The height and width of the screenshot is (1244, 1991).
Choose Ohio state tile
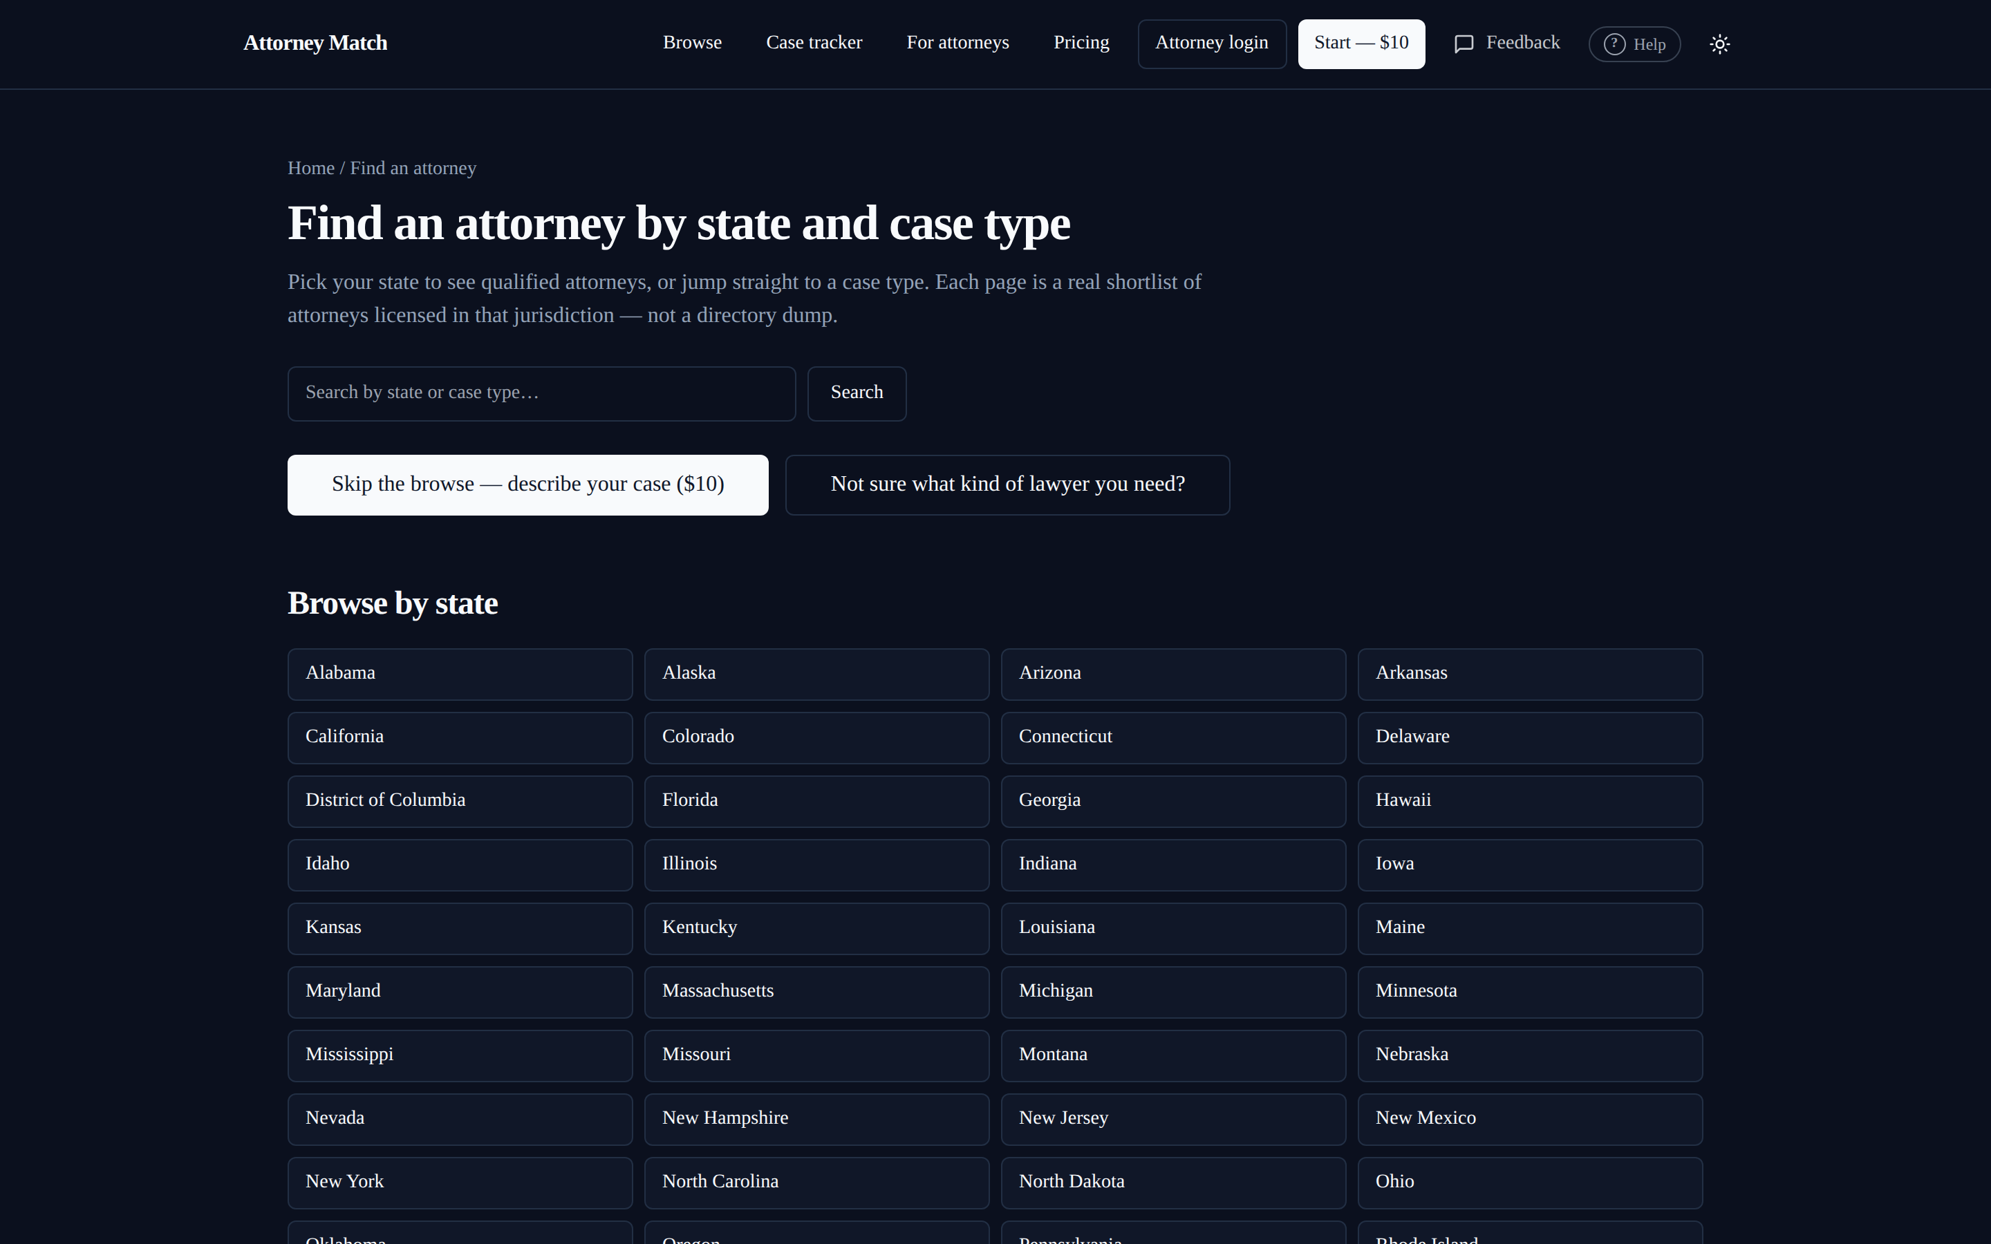[1529, 1182]
